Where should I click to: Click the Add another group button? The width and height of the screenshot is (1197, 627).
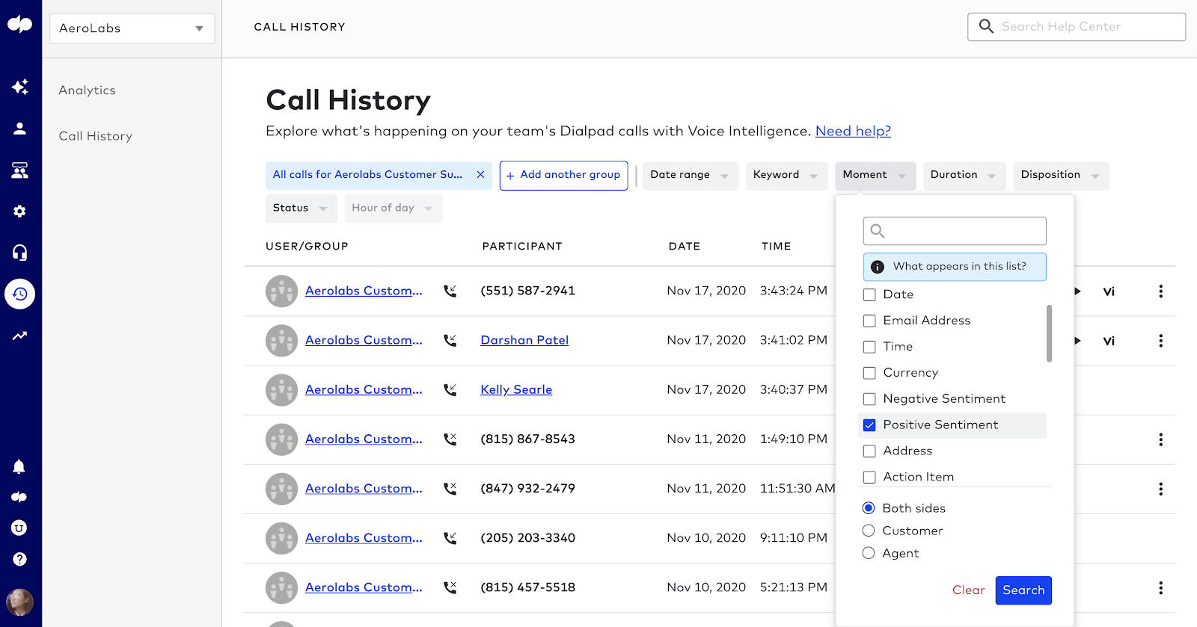563,176
